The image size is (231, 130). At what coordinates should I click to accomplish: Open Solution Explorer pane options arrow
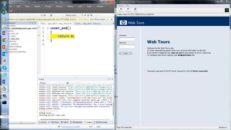tap(30, 23)
